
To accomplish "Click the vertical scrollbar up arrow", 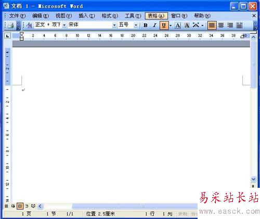I will (x=253, y=37).
